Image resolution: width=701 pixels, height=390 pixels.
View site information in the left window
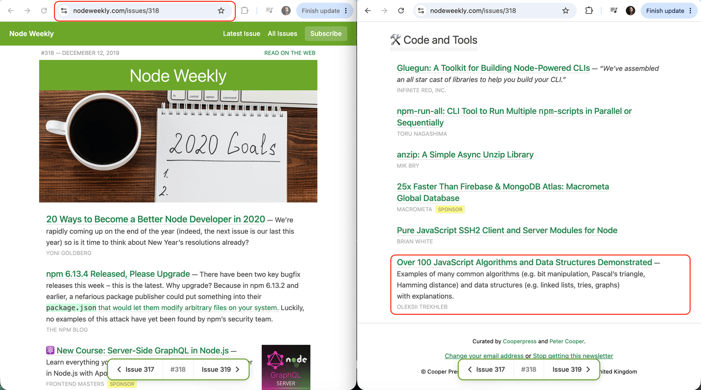[x=64, y=11]
